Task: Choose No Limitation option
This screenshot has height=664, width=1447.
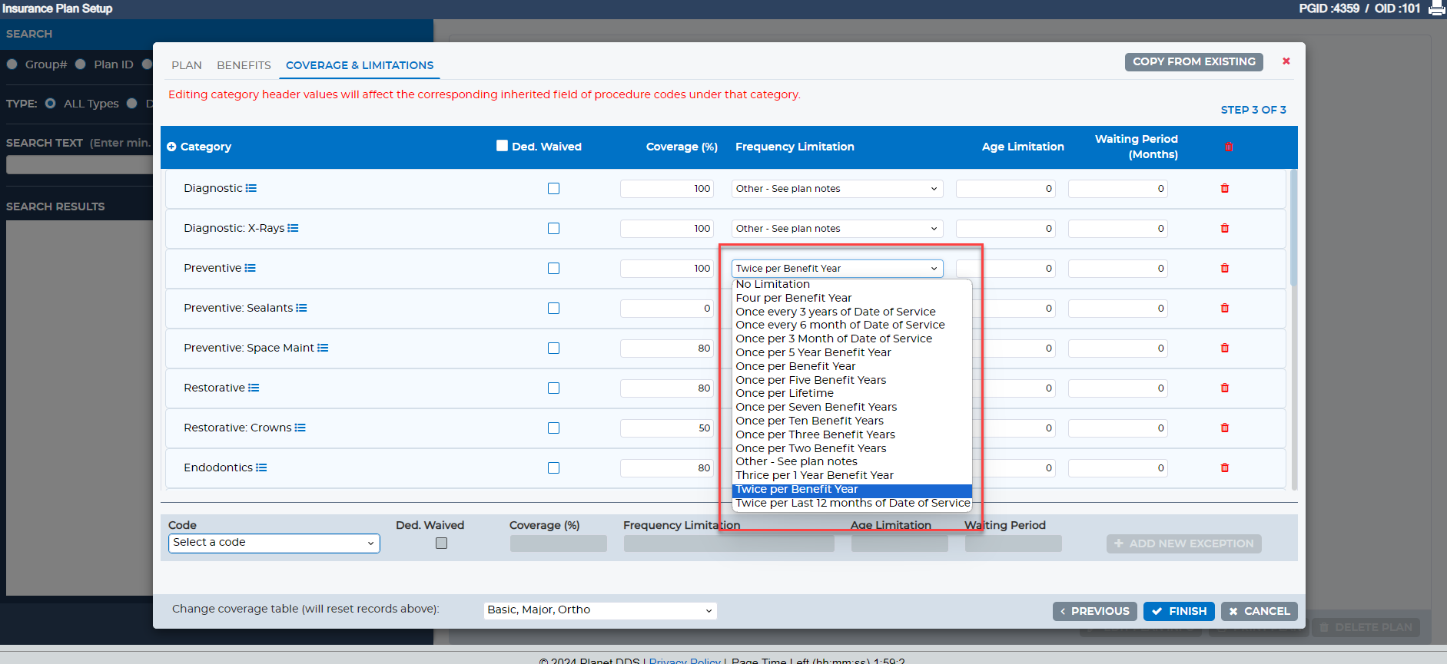Action: [x=852, y=284]
